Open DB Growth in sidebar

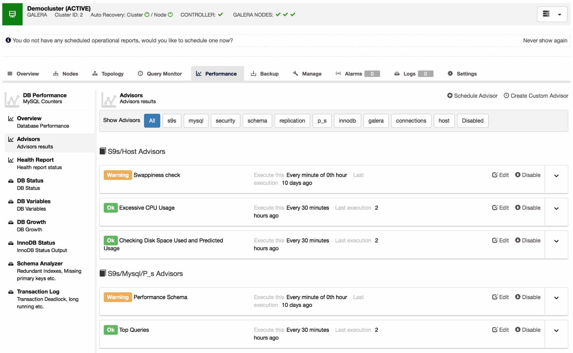point(49,225)
